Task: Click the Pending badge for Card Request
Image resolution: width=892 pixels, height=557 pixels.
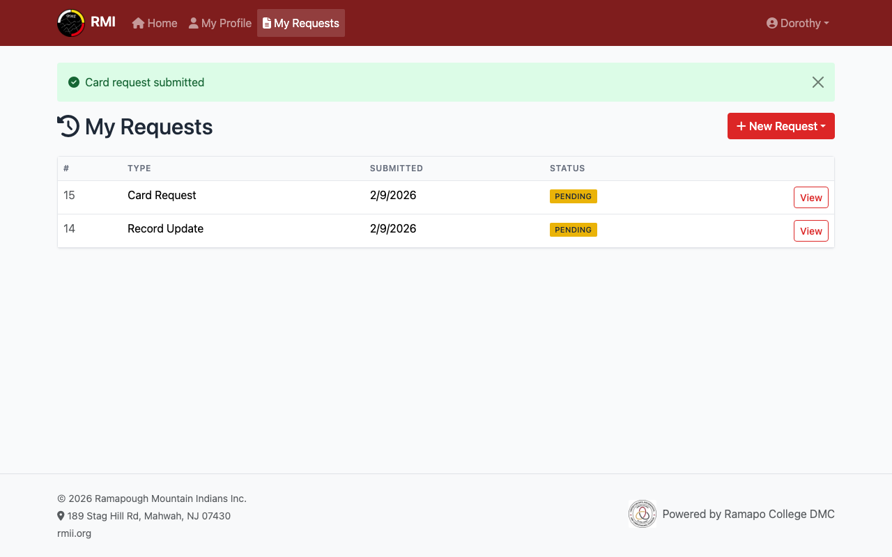Action: pyautogui.click(x=573, y=196)
